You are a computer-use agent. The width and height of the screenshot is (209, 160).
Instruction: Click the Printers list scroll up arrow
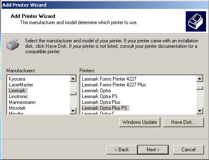click(x=200, y=79)
